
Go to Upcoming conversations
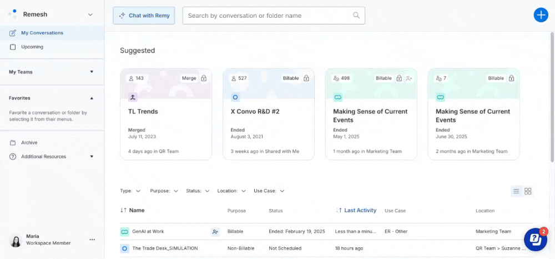click(x=32, y=47)
